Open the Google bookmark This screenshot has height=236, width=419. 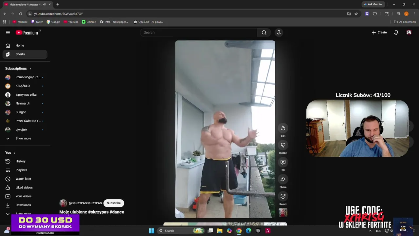pos(53,22)
